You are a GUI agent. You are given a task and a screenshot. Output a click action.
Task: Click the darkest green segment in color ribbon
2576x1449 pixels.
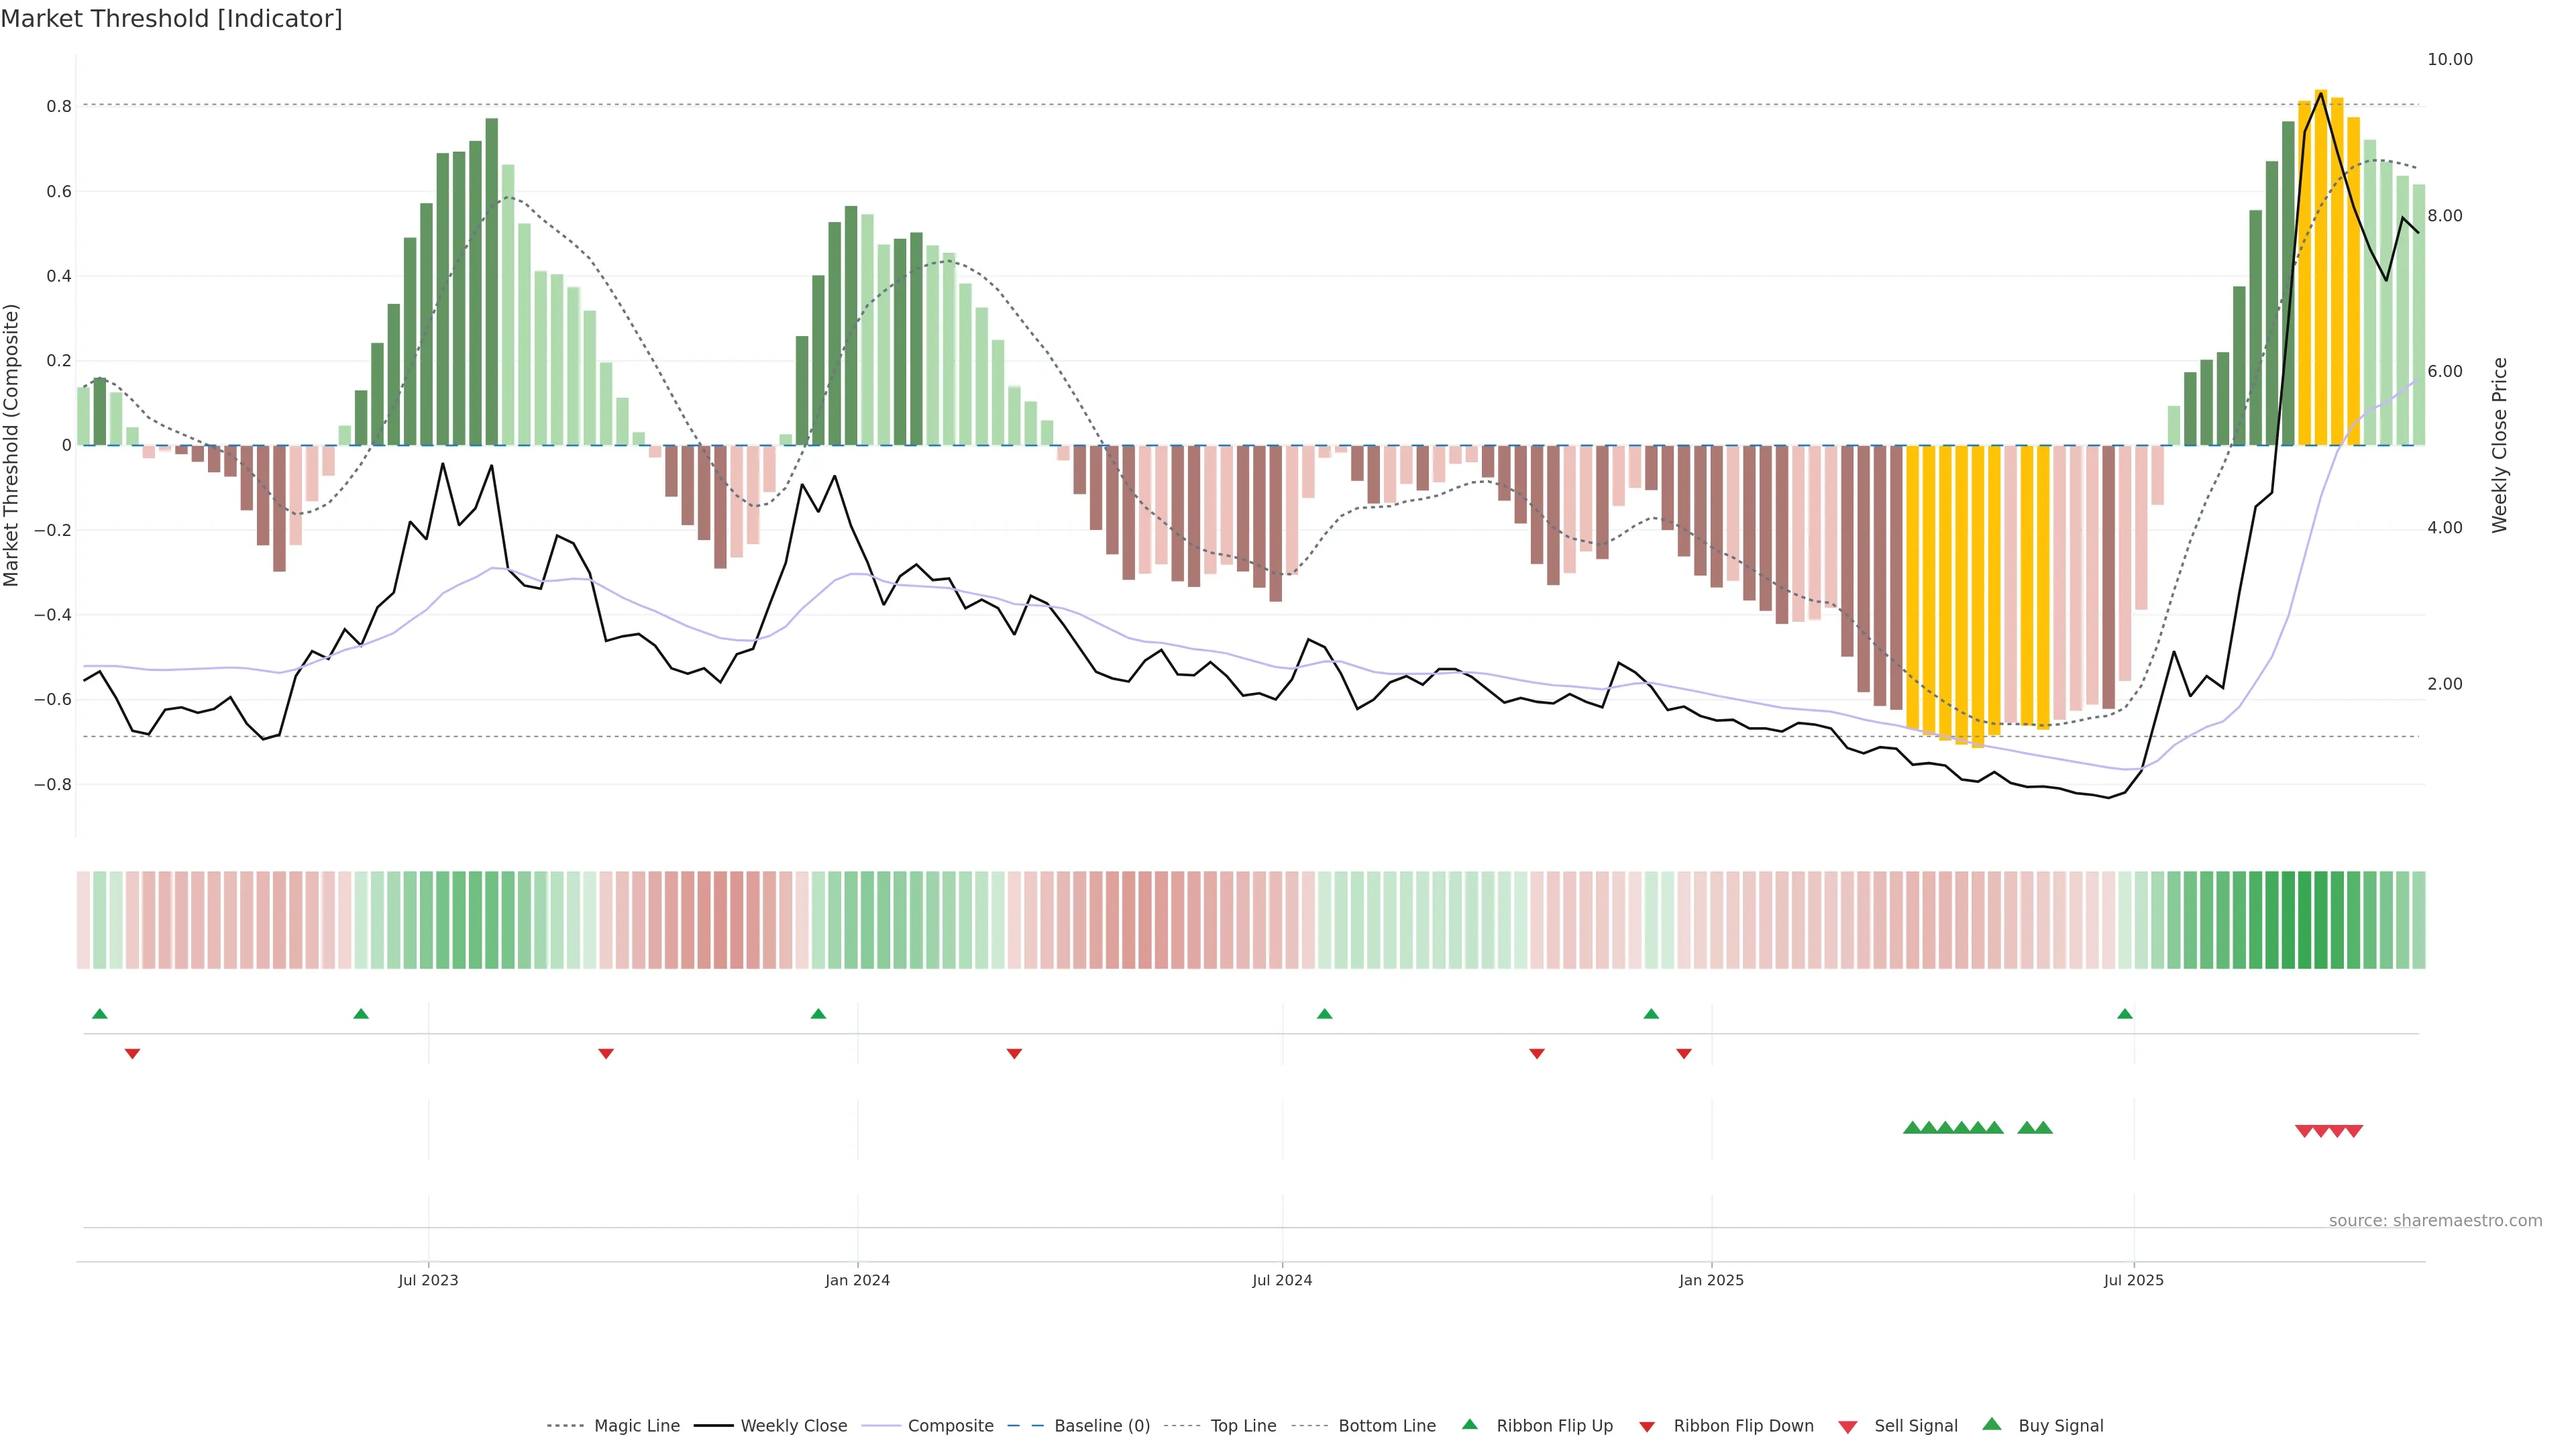[x=2304, y=920]
